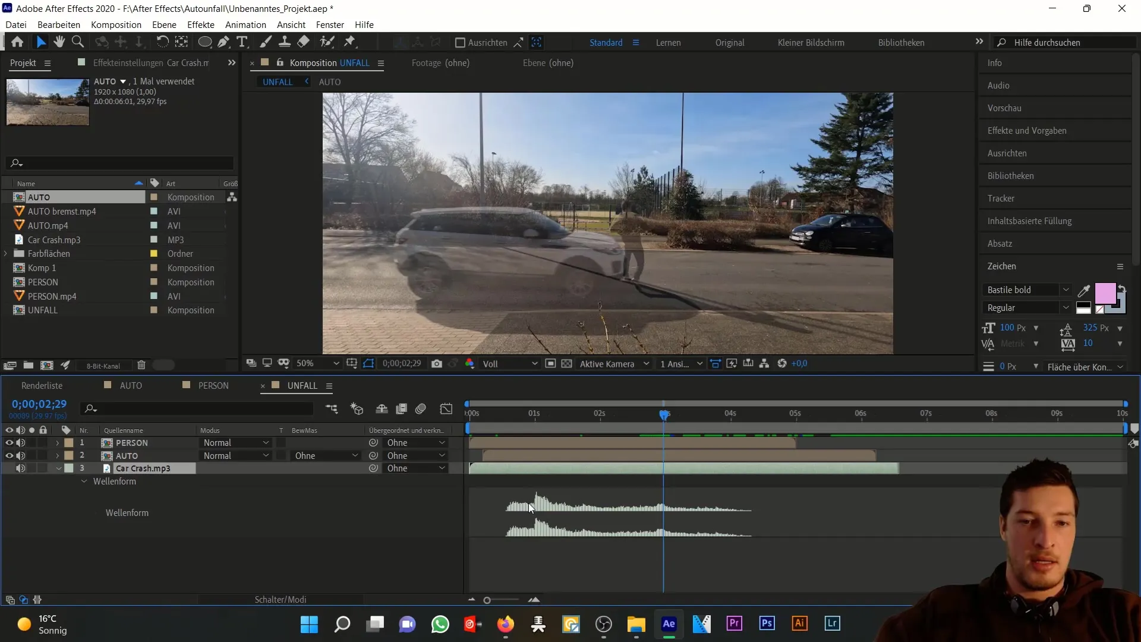Expand Wellenform properties for Car Crash
The image size is (1141, 642).
point(84,480)
